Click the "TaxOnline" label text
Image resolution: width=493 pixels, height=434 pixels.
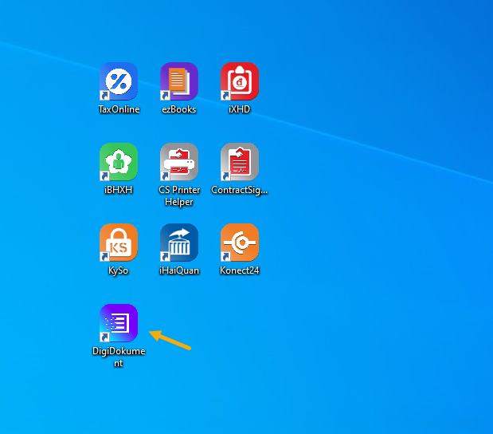pyautogui.click(x=119, y=109)
